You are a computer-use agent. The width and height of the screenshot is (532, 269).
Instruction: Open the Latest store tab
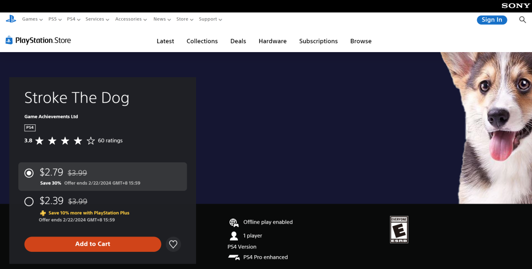point(165,41)
